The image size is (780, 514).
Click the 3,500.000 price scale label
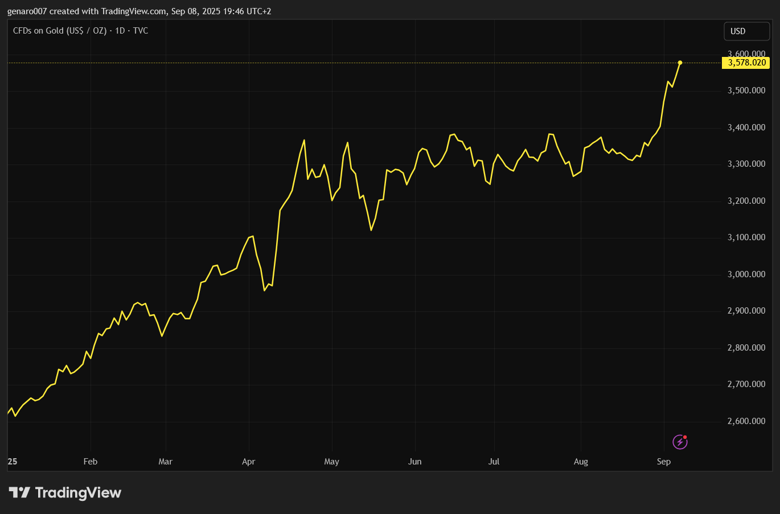(x=746, y=91)
